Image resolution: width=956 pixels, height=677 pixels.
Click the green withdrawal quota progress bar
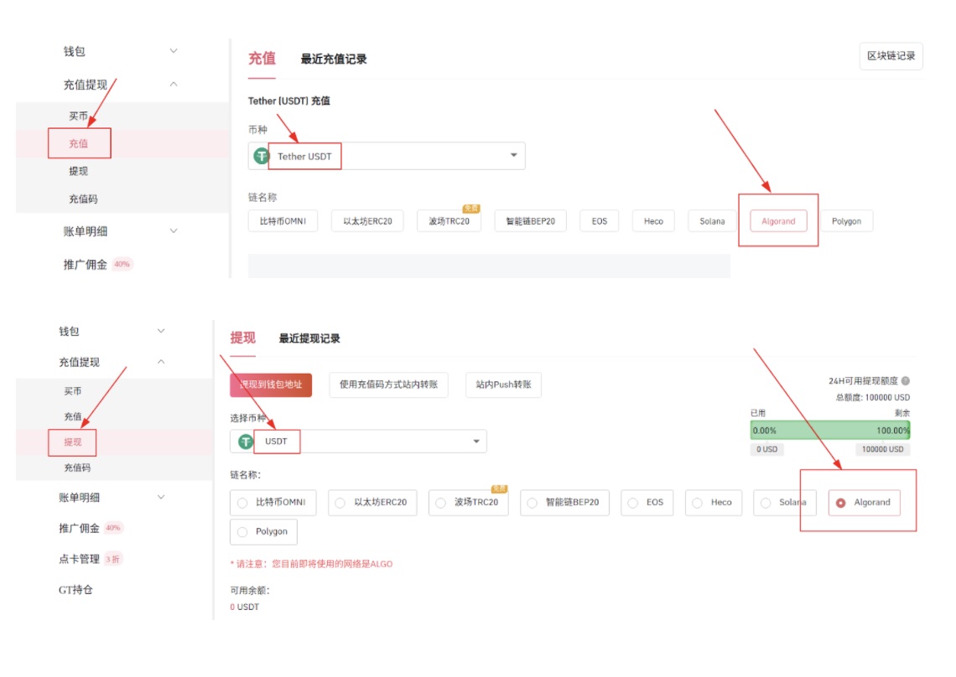[x=829, y=431]
